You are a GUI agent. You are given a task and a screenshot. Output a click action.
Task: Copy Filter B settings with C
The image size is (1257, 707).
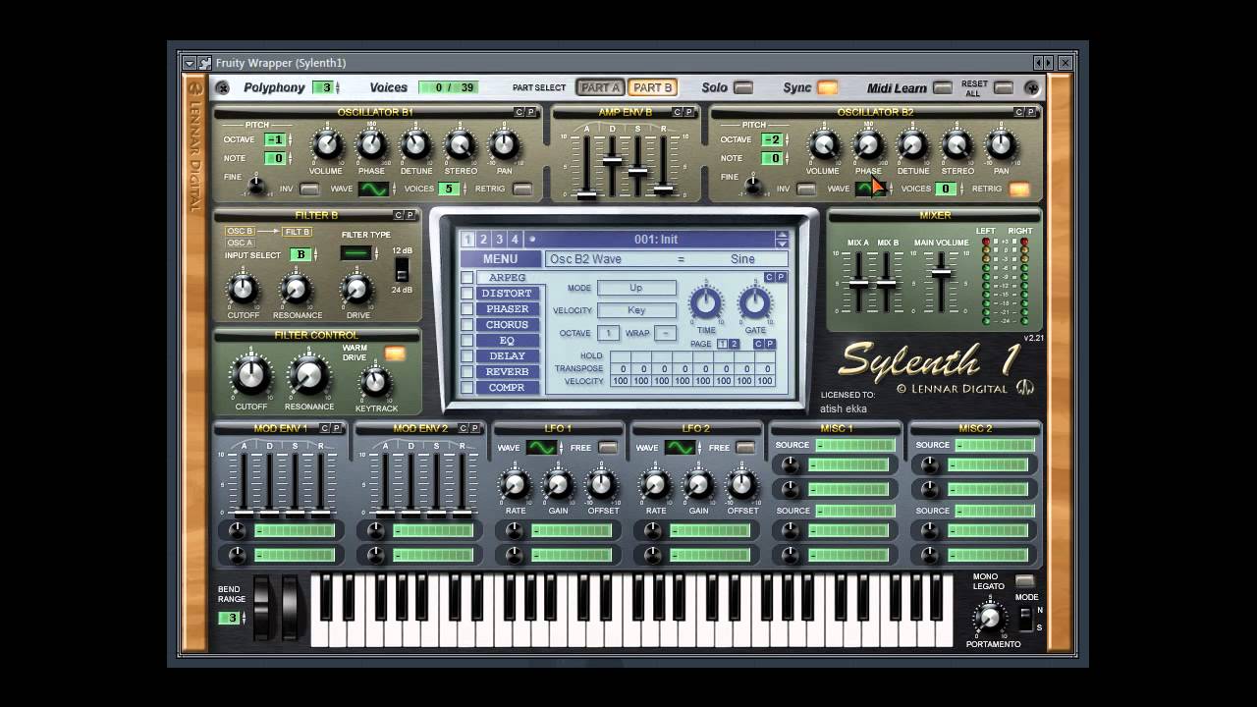tap(399, 215)
